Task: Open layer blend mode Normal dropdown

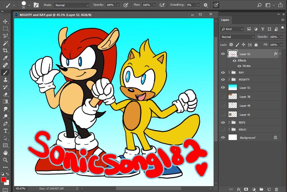Action: pos(237,37)
